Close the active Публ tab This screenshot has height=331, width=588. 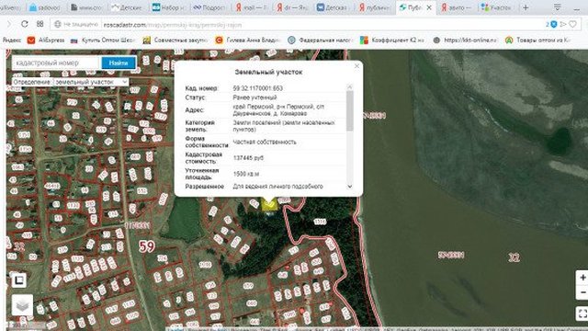(429, 7)
